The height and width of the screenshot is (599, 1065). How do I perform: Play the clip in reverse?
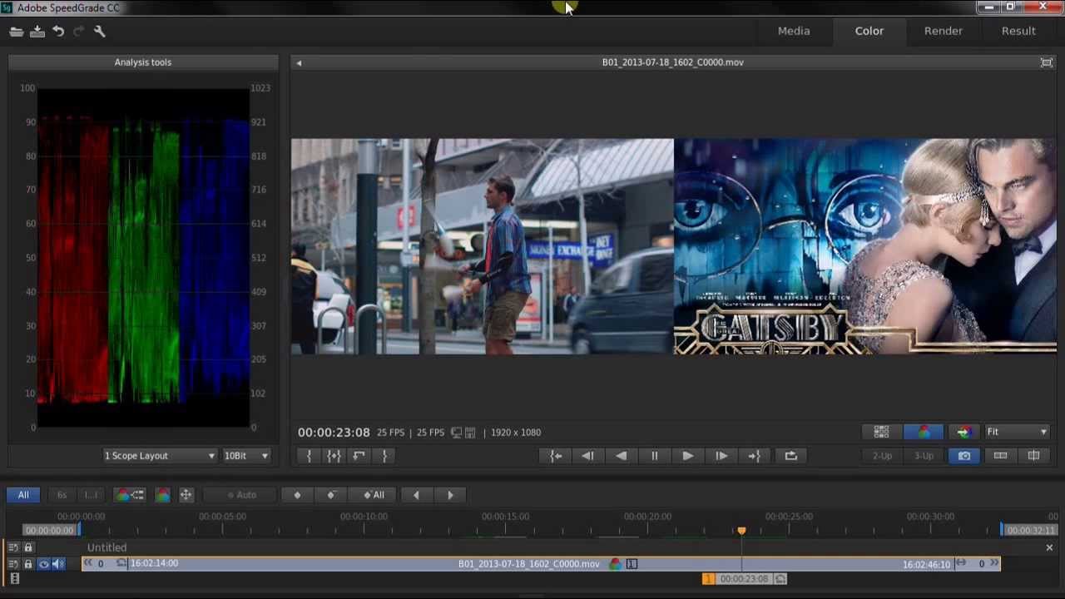point(621,456)
